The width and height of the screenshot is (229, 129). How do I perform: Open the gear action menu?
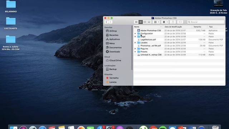click(165, 22)
